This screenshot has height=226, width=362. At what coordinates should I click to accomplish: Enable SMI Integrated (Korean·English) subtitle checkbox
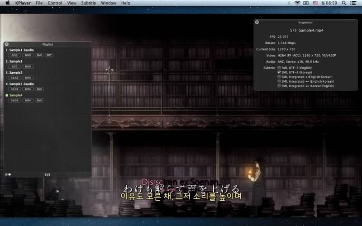click(x=279, y=86)
